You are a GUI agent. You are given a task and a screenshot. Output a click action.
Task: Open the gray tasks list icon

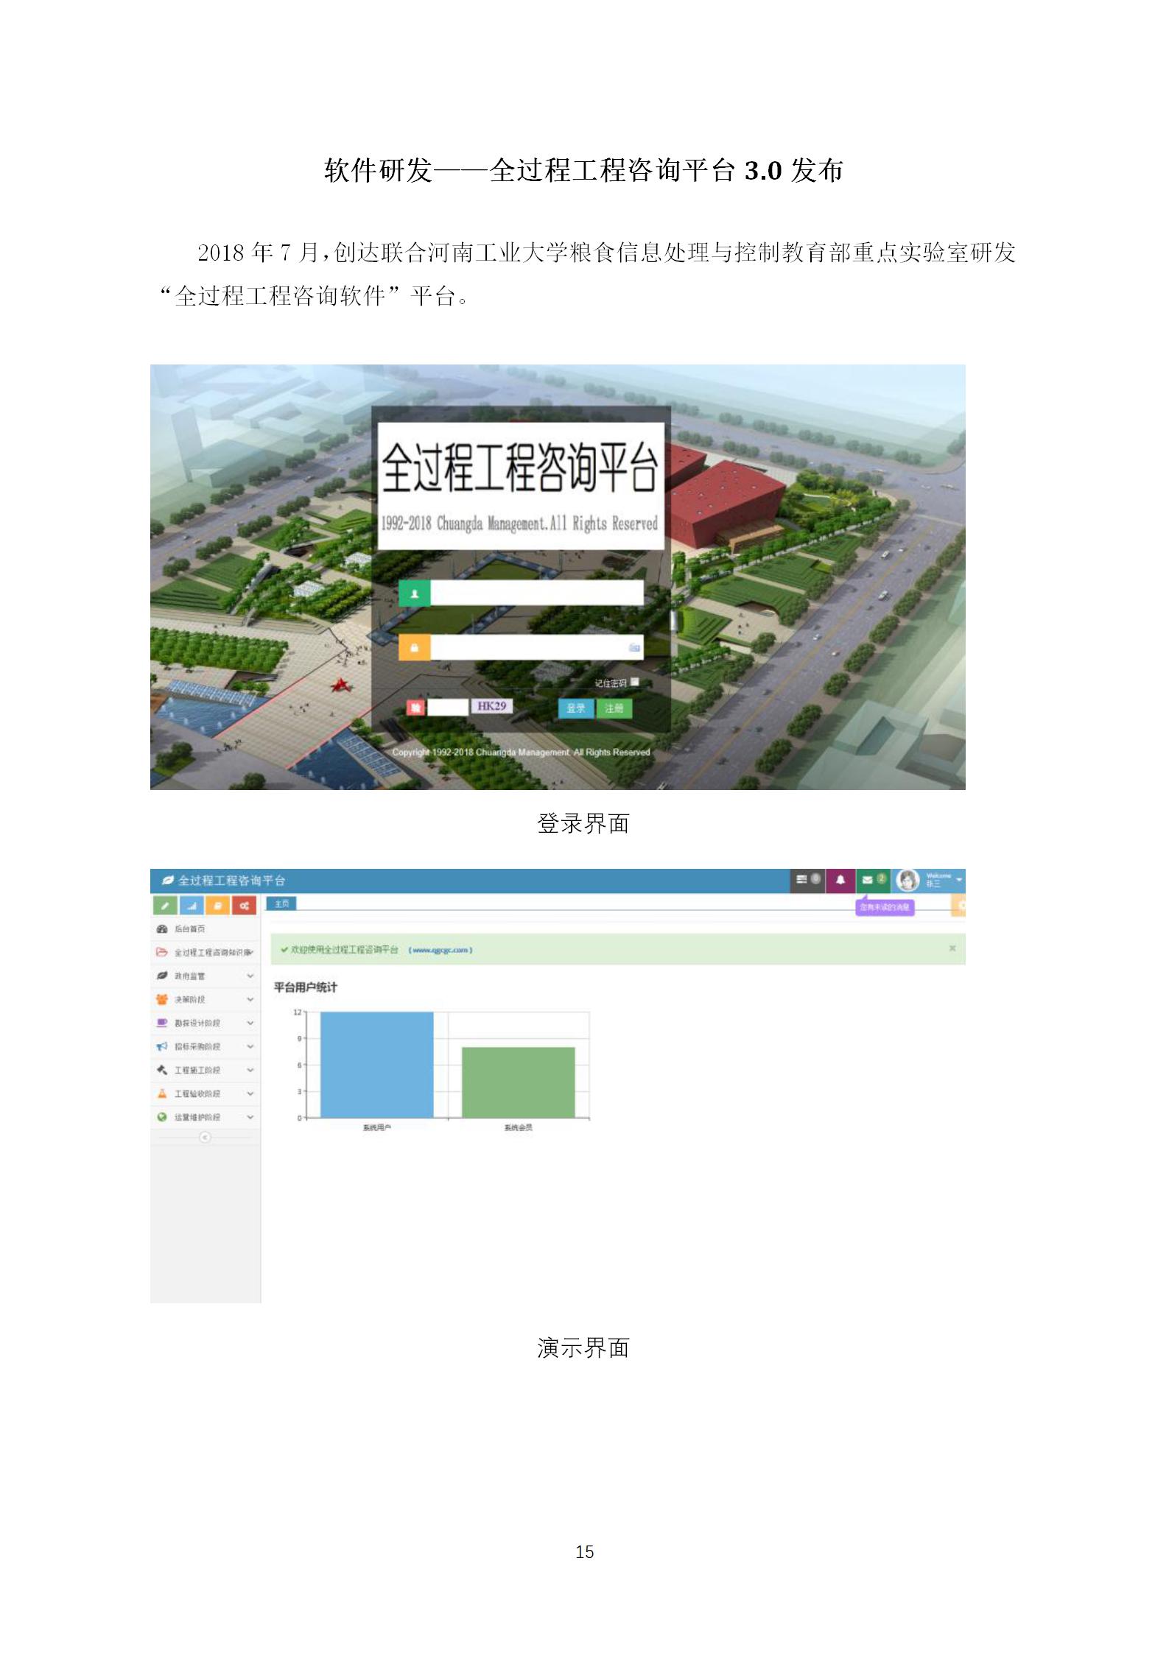807,880
